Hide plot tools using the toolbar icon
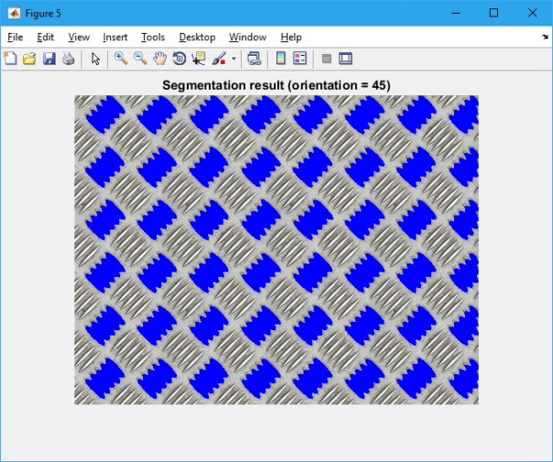Viewport: 553px width, 462px height. click(326, 59)
